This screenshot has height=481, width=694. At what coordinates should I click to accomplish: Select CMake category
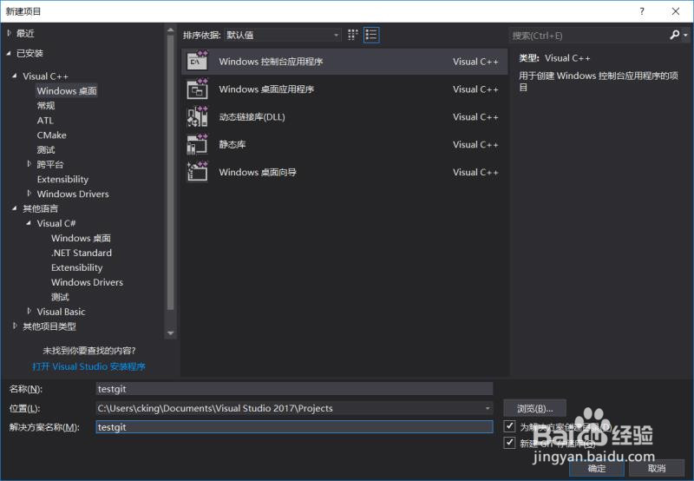[52, 135]
